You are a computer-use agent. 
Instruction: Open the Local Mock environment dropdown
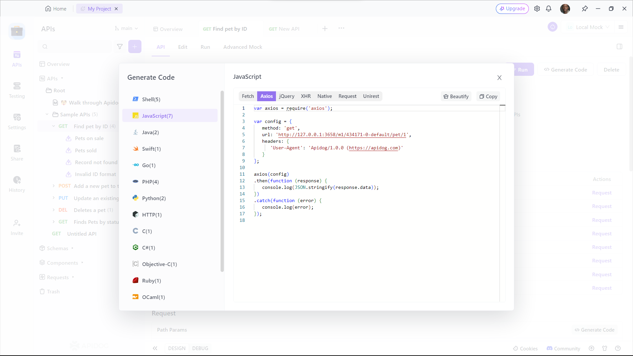[x=588, y=27]
